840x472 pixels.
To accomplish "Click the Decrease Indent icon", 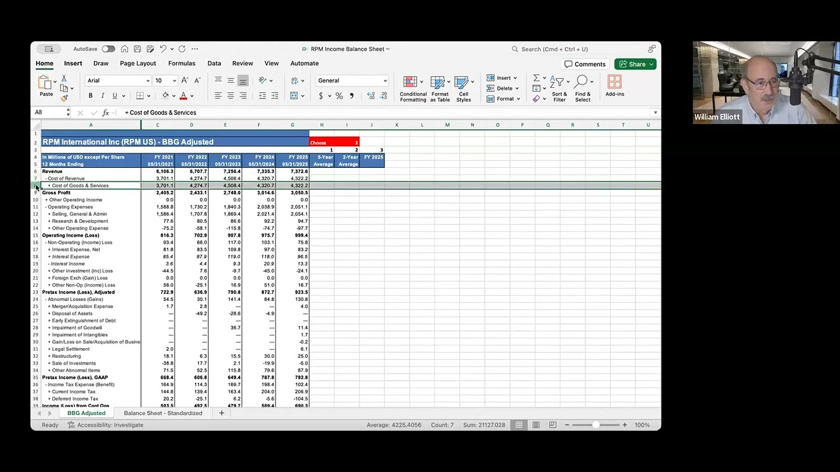I will click(x=262, y=96).
